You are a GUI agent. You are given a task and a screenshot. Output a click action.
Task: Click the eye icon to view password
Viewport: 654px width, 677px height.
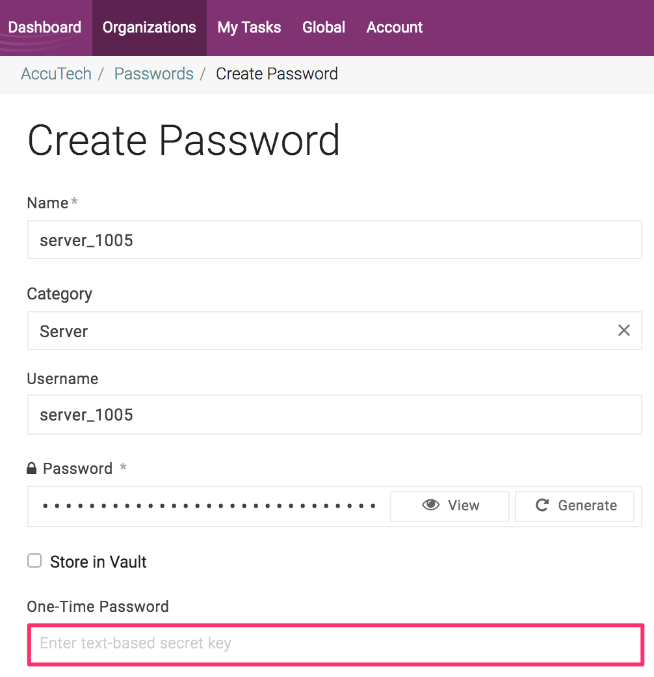click(x=430, y=505)
